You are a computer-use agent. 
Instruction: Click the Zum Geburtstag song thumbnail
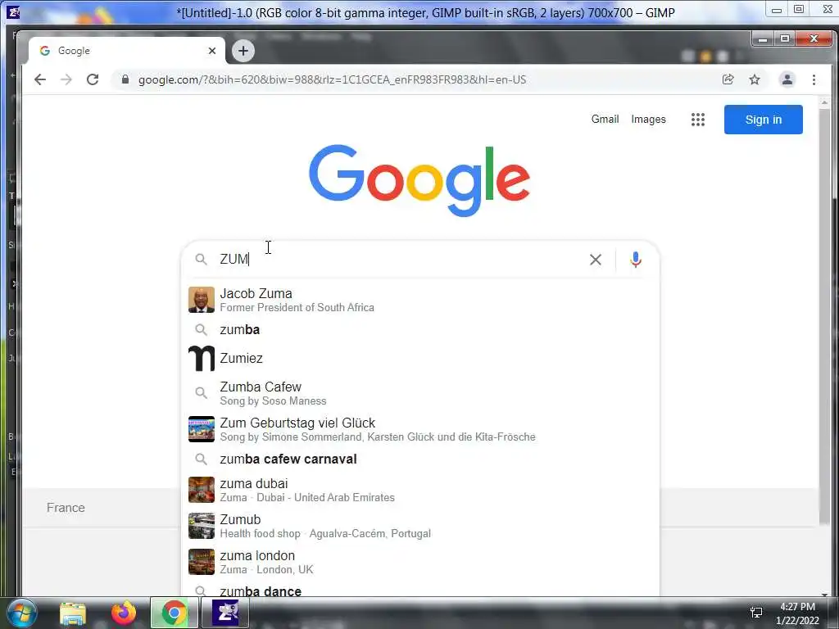point(202,429)
